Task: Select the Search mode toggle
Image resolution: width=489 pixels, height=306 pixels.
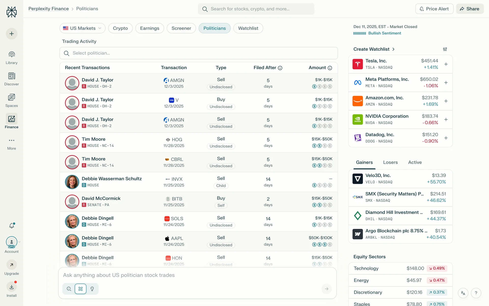Action: [69, 289]
